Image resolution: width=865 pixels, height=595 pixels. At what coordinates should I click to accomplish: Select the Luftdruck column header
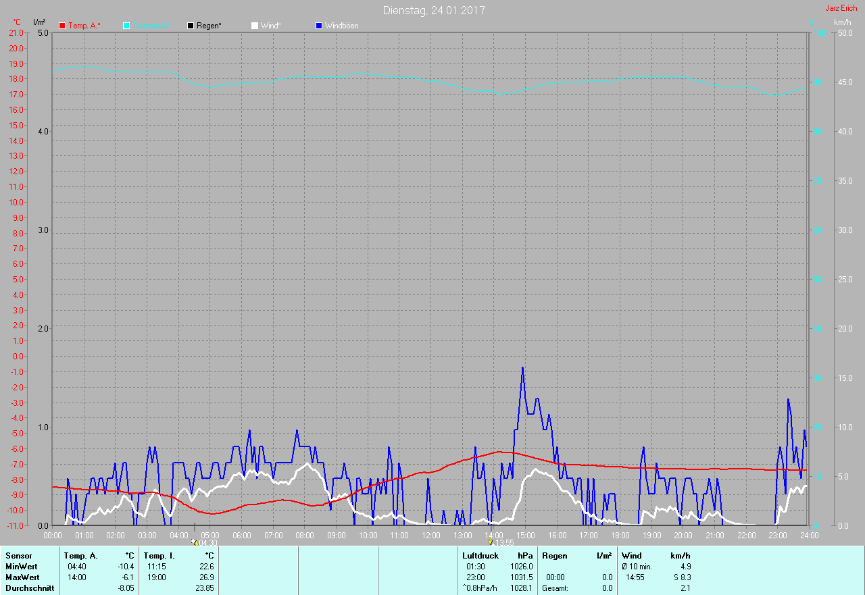pos(480,555)
